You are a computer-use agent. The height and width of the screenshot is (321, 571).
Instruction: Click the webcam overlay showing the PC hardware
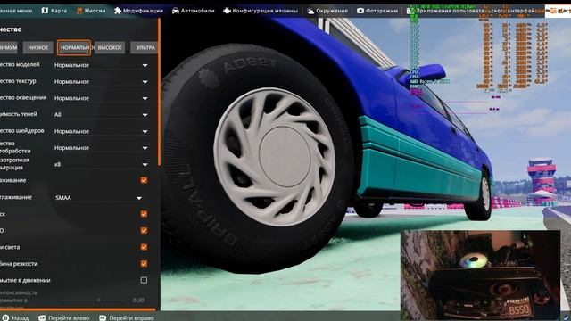(480, 275)
